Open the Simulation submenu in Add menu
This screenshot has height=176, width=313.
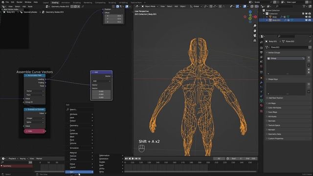(80, 148)
